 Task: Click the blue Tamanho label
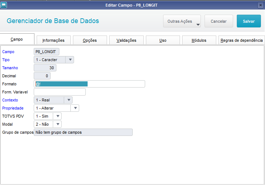(10, 68)
